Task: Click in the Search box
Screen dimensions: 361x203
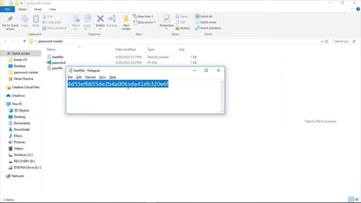Action: (x=345, y=41)
